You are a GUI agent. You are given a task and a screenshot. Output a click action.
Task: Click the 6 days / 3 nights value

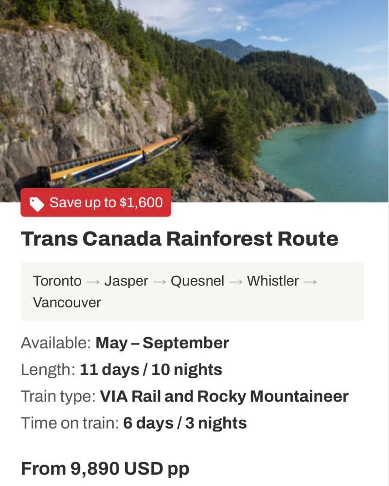click(x=185, y=423)
